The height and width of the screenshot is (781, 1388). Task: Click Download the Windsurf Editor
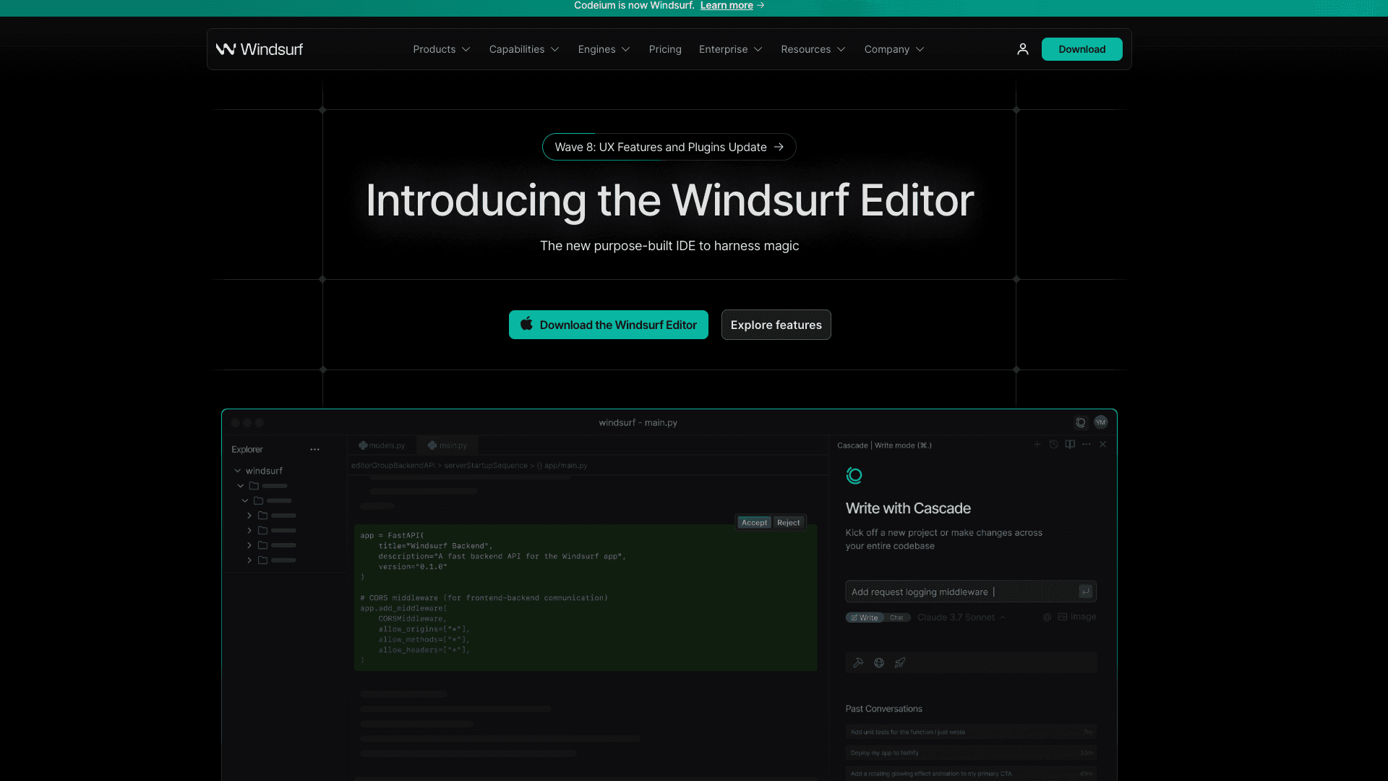point(609,325)
